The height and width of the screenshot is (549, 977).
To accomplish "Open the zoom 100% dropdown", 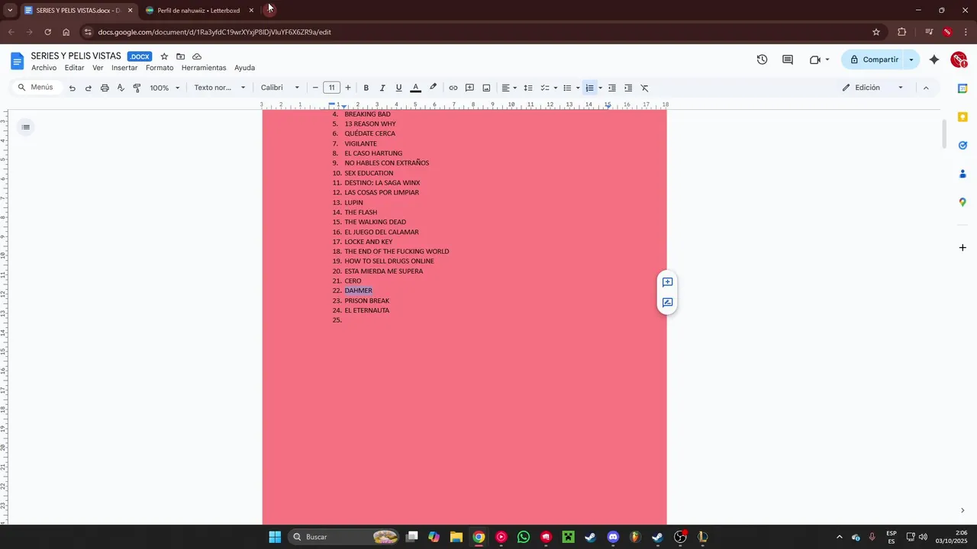I will 165,88.
